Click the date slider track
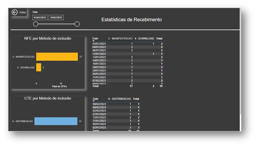Image resolution: width=257 pixels, height=147 pixels. [x=56, y=24]
